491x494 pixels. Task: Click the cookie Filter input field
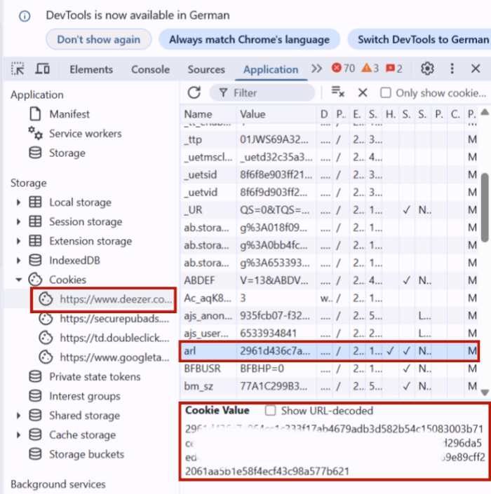[x=262, y=93]
